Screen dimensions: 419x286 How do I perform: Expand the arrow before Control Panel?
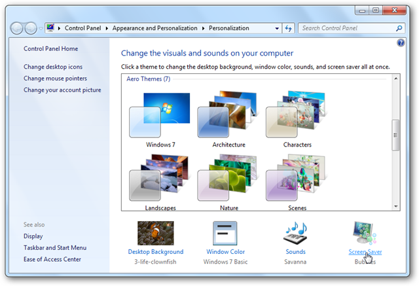(59, 28)
